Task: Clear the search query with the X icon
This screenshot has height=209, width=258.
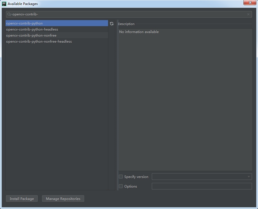Action: click(x=248, y=14)
